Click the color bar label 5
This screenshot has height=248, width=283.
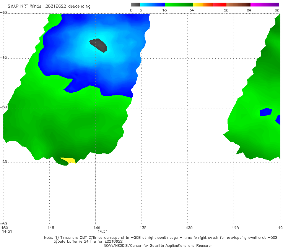tap(141, 10)
